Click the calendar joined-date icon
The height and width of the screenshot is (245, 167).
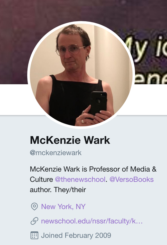[34, 235]
